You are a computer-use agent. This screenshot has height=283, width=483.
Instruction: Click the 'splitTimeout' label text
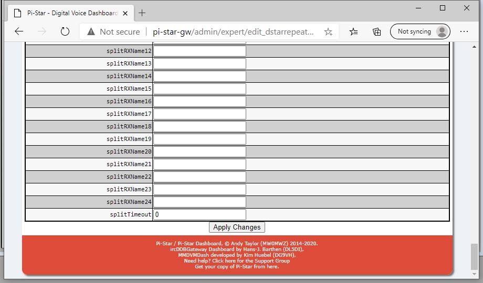pyautogui.click(x=131, y=215)
